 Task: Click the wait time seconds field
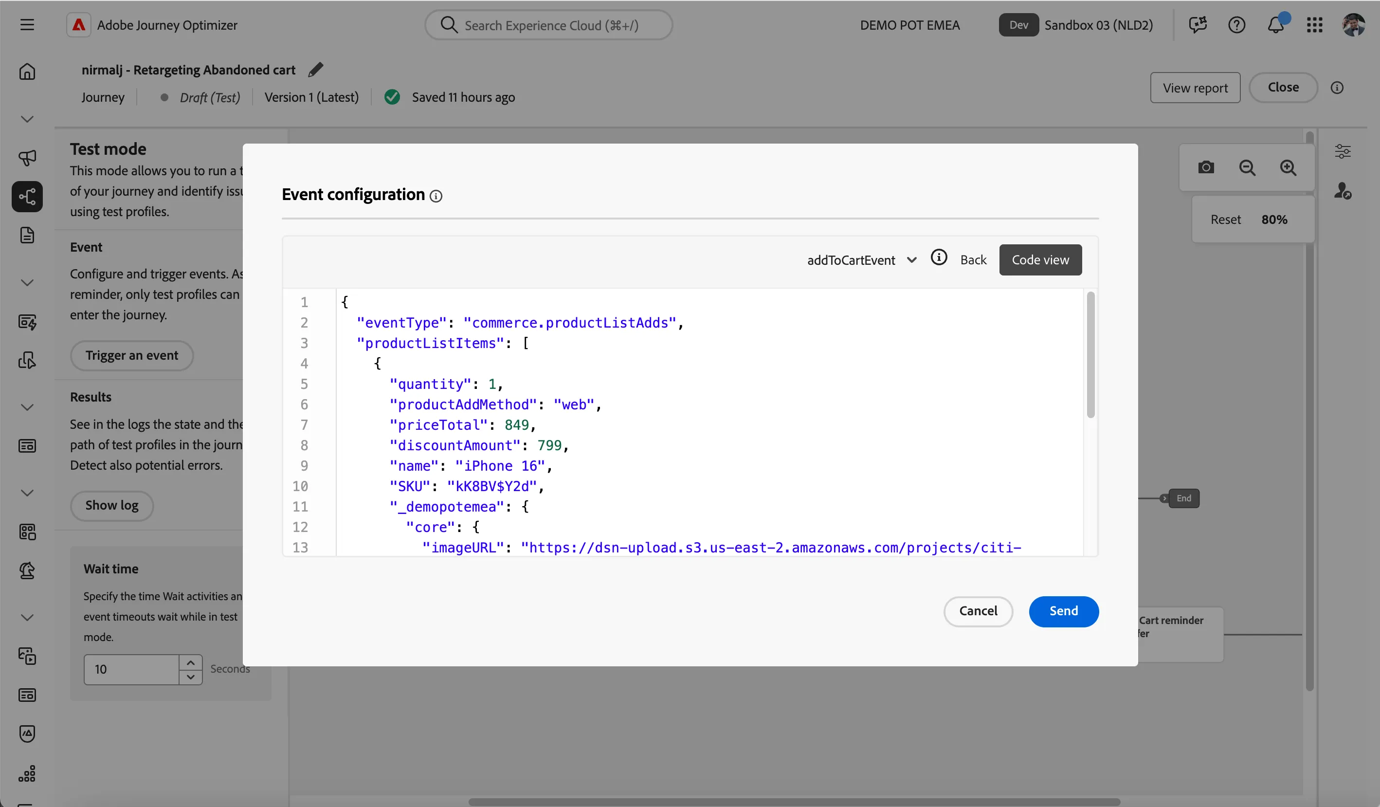pyautogui.click(x=131, y=669)
